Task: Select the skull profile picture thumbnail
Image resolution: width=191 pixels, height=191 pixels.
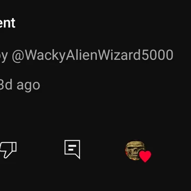Action: [x=135, y=150]
